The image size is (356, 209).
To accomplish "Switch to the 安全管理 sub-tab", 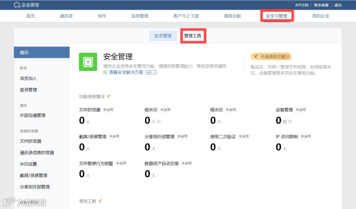I will pyautogui.click(x=163, y=36).
